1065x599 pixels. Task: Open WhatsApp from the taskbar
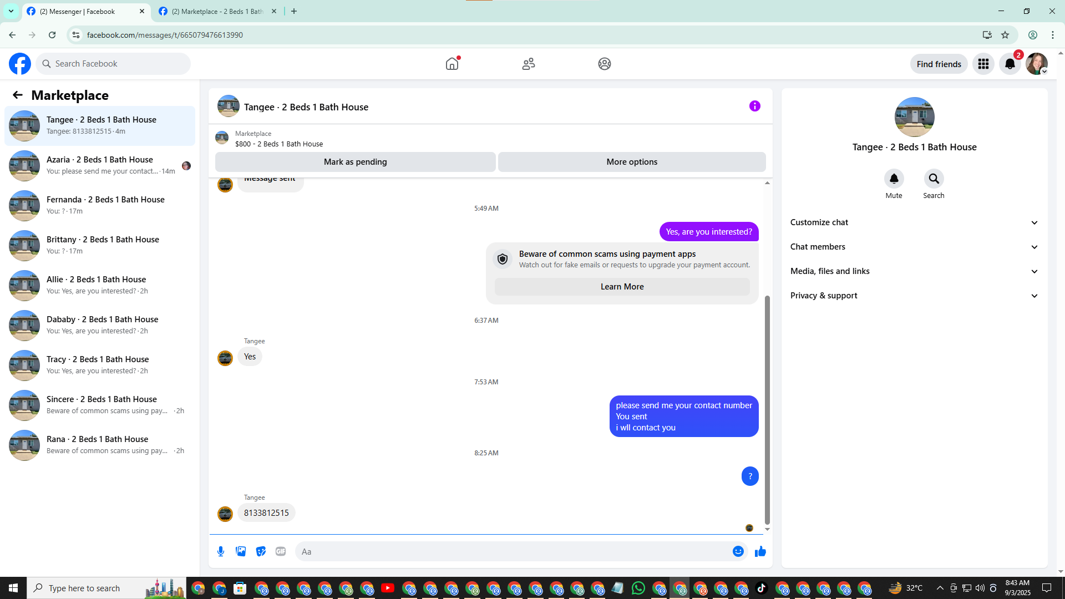(x=638, y=588)
